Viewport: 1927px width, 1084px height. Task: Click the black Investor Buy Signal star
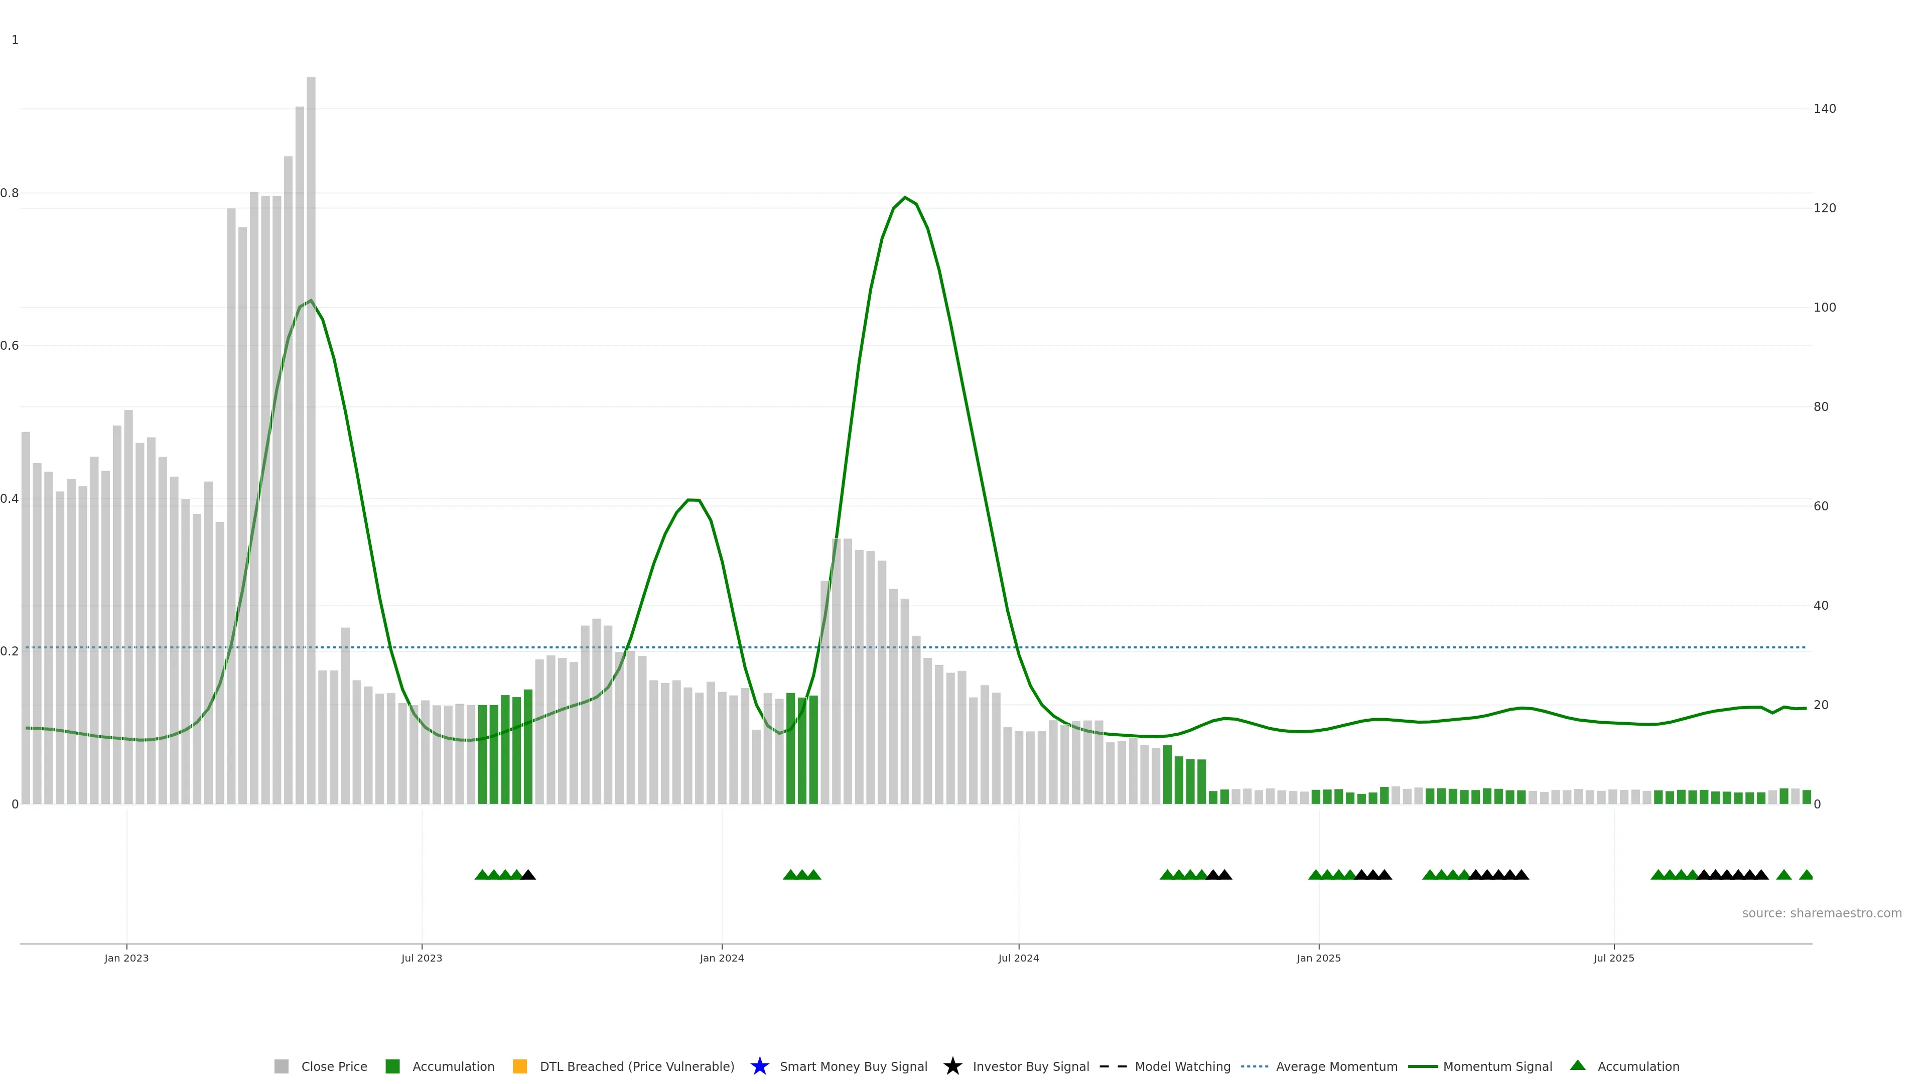[952, 1066]
